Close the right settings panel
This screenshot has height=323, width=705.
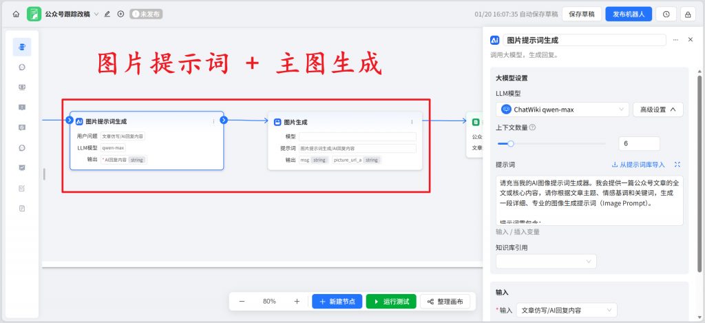click(691, 39)
